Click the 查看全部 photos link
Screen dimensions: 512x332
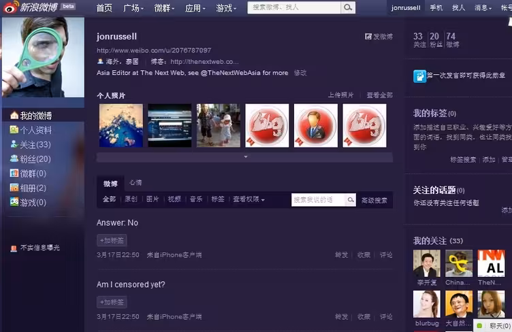pyautogui.click(x=379, y=95)
